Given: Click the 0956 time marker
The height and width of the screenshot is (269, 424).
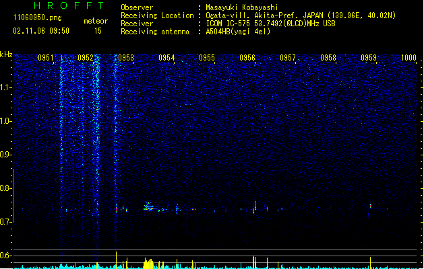Looking at the screenshot, I should pos(247,58).
